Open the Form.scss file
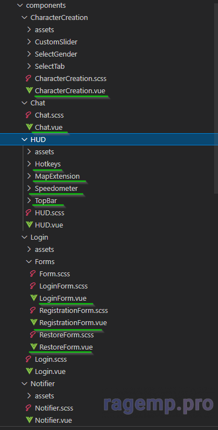 pyautogui.click(x=54, y=274)
